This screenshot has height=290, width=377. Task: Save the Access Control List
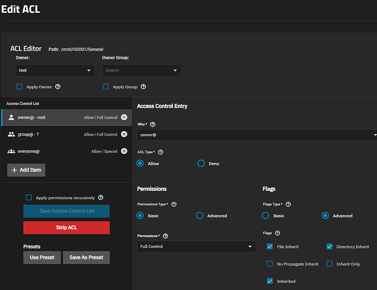(x=67, y=211)
